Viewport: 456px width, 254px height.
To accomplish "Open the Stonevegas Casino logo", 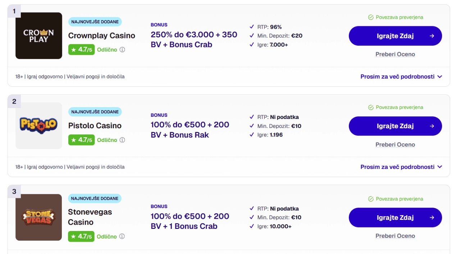I will pos(39,217).
